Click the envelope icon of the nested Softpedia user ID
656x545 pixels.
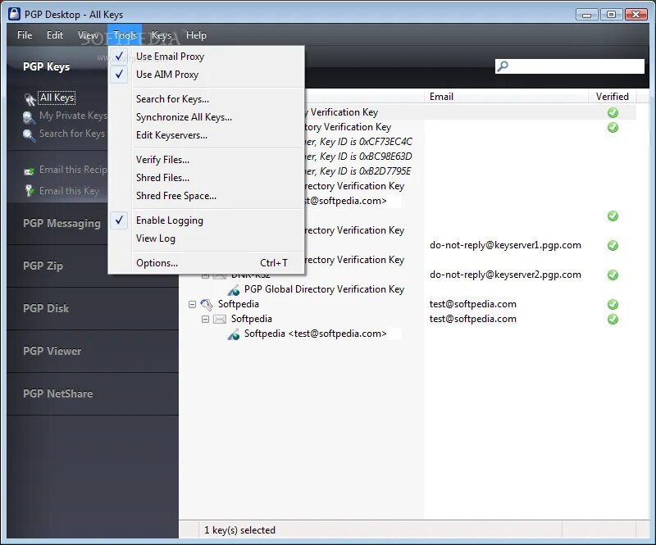(220, 319)
